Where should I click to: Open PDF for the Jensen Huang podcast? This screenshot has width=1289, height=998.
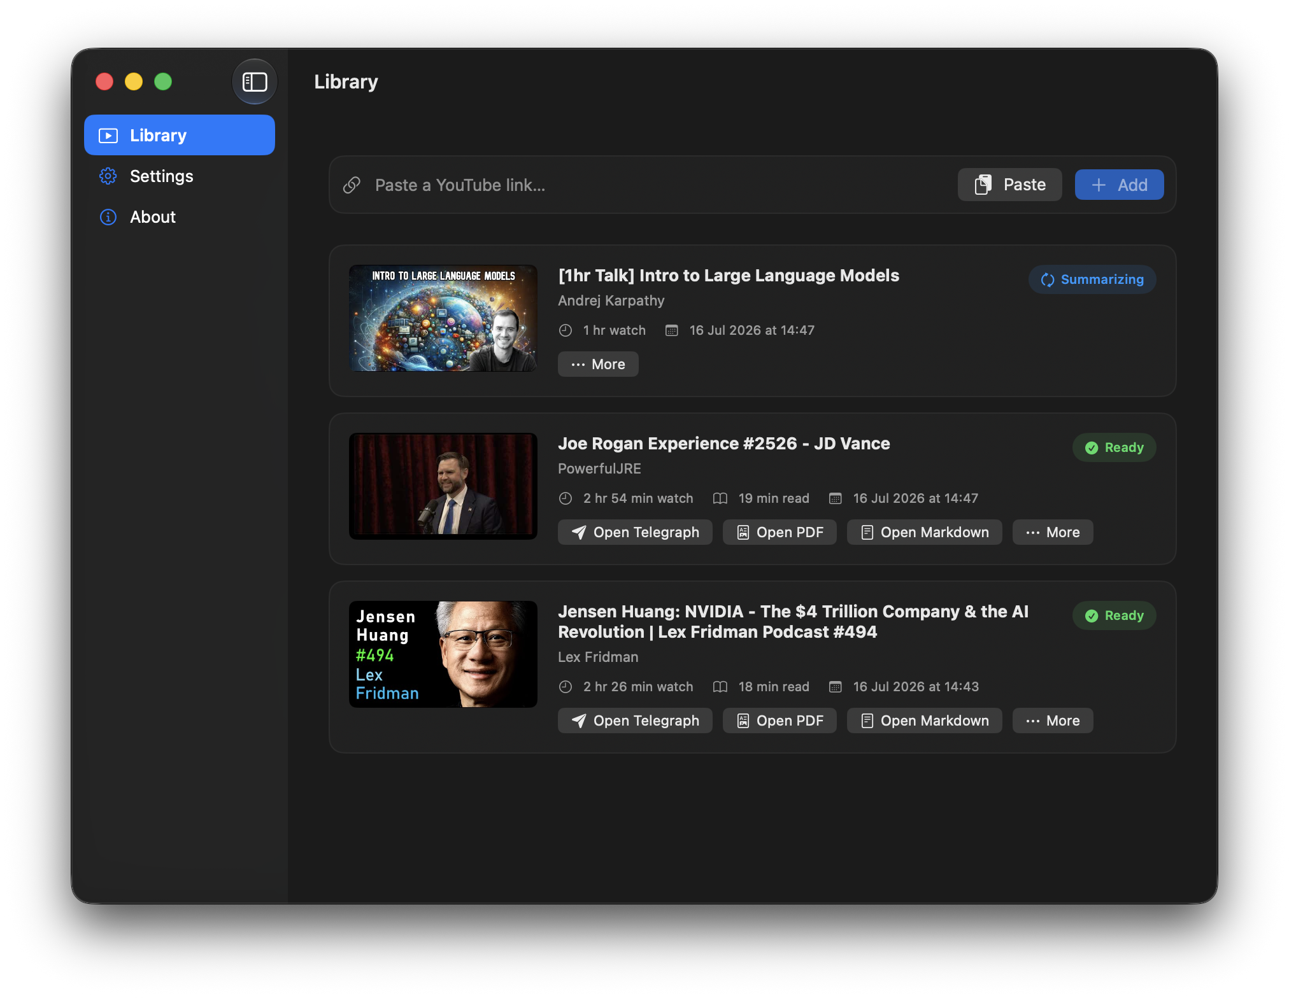[780, 720]
